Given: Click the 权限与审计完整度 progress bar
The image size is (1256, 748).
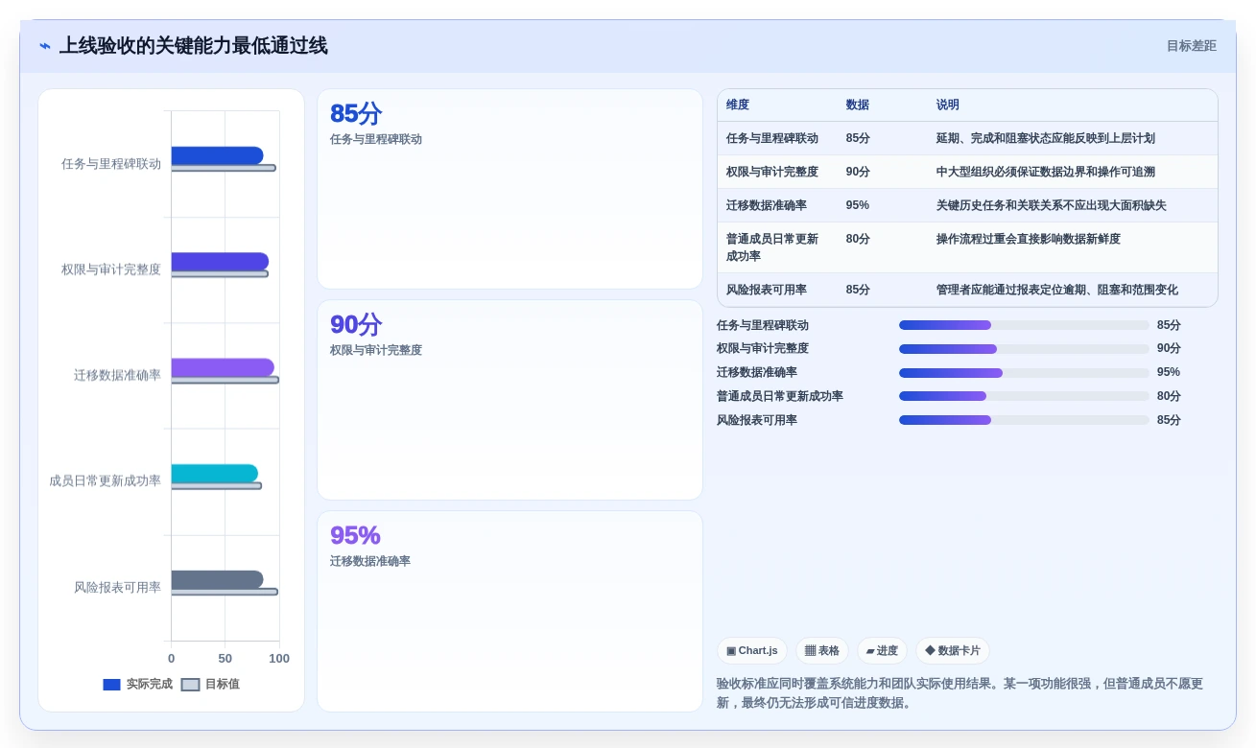Looking at the screenshot, I should pyautogui.click(x=1024, y=349).
